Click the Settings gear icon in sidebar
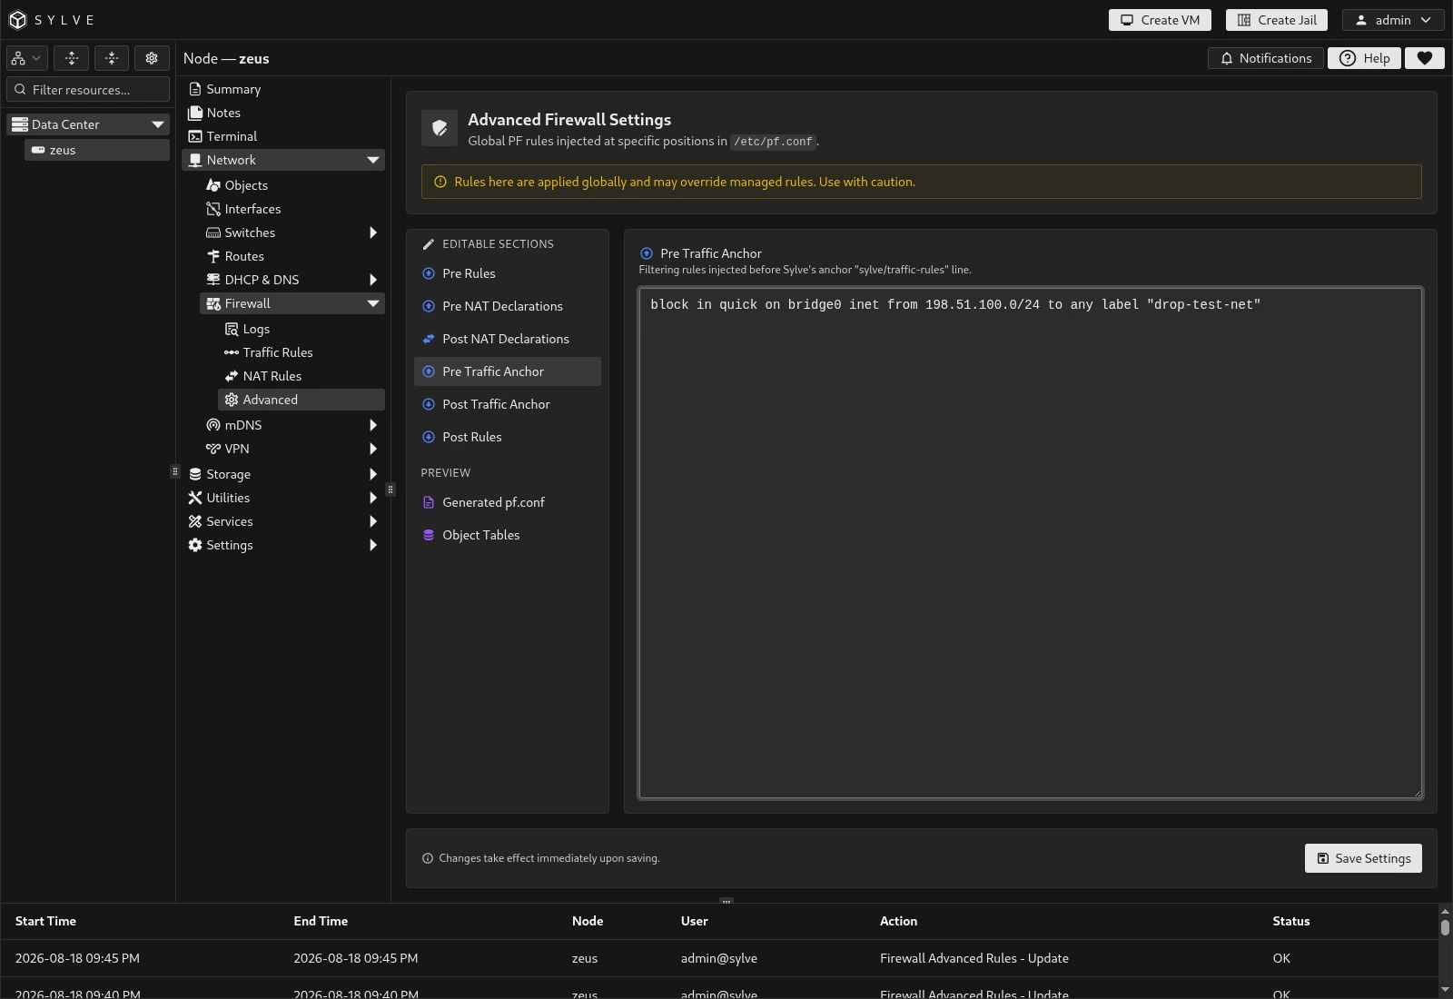Screen dimensions: 1453x999 195,545
